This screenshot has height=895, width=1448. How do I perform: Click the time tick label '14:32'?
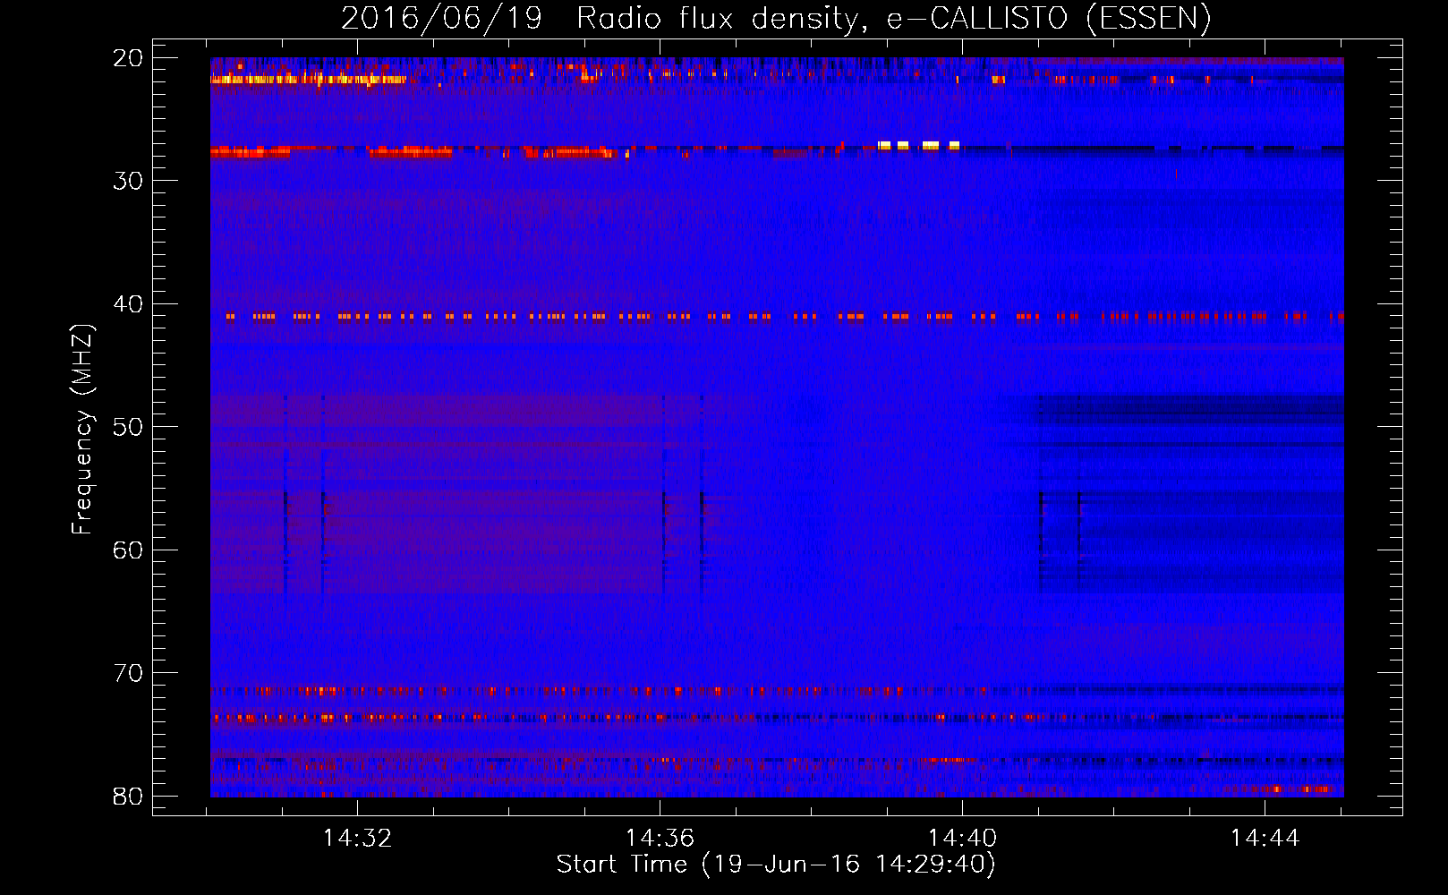tap(357, 839)
